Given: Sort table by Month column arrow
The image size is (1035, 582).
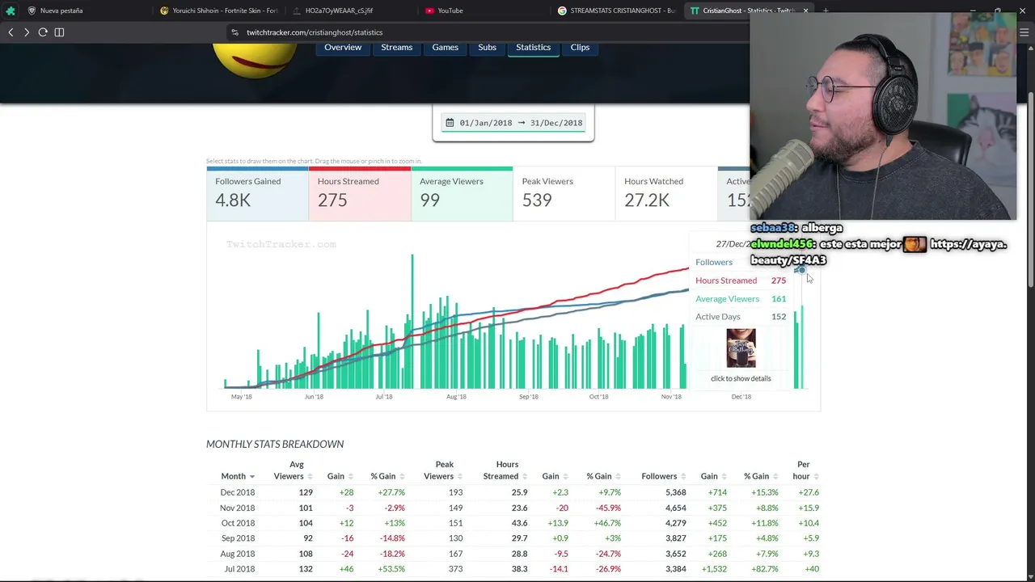Looking at the screenshot, I should (x=251, y=477).
